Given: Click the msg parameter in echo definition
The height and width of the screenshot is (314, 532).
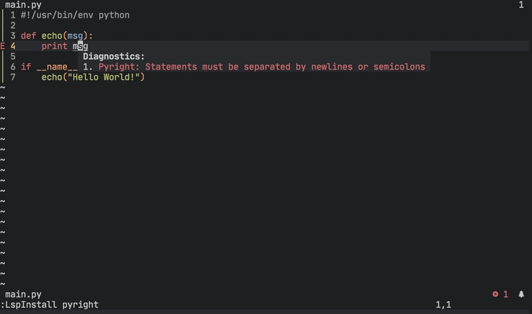Looking at the screenshot, I should click(x=75, y=36).
